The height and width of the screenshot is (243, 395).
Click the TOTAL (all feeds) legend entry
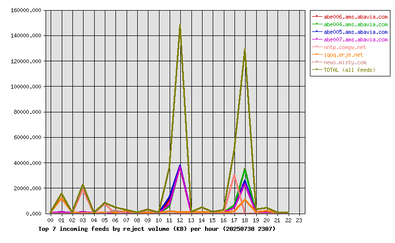click(344, 70)
